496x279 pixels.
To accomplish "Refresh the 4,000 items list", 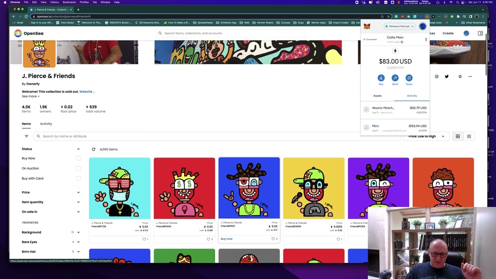I will (93, 149).
